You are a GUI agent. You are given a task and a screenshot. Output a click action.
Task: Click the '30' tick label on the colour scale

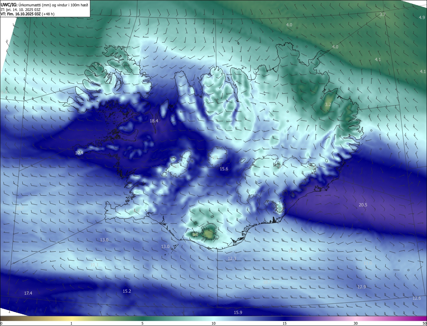pos(356,323)
